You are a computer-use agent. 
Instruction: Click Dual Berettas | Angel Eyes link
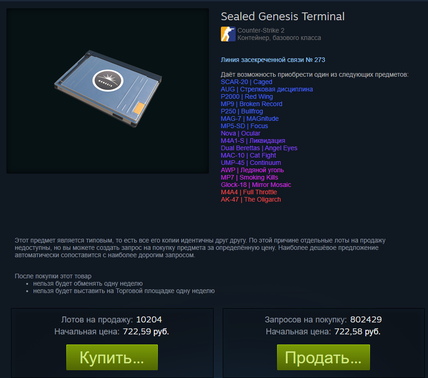pyautogui.click(x=259, y=148)
